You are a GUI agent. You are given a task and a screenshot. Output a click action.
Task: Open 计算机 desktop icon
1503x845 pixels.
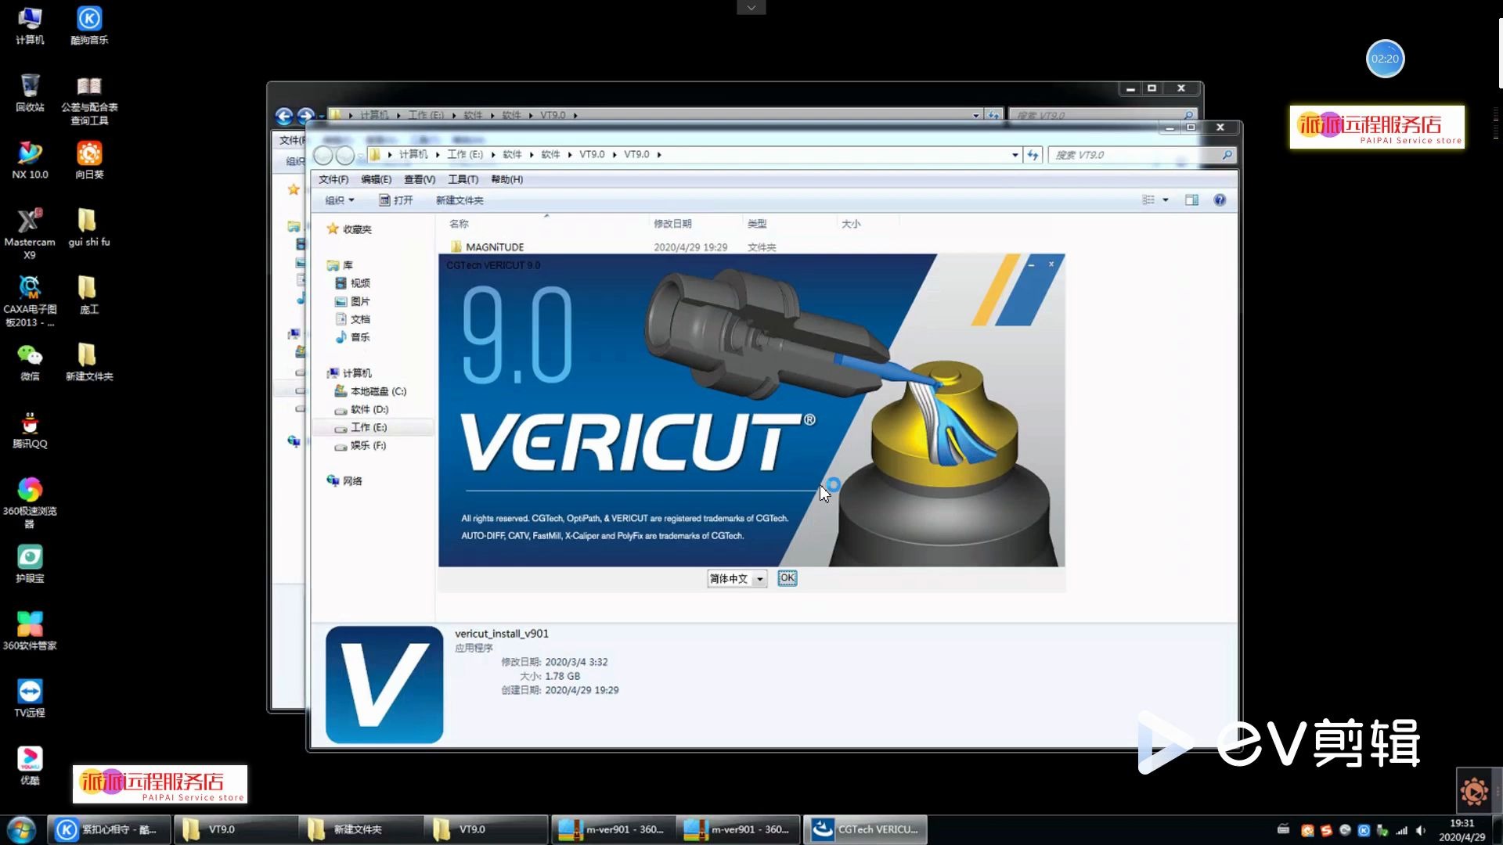(30, 25)
